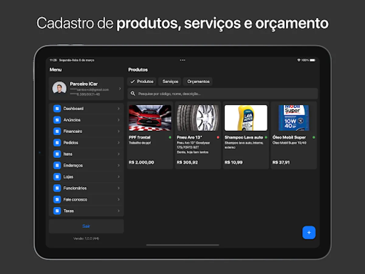Select the Itens icon
This screenshot has height=274, width=365.
coord(57,154)
